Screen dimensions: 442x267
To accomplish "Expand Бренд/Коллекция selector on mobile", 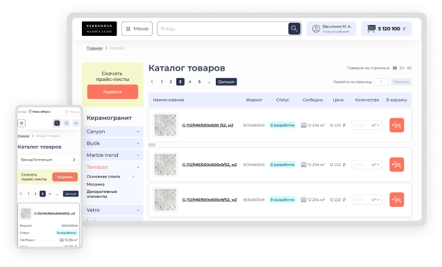I will (x=49, y=160).
